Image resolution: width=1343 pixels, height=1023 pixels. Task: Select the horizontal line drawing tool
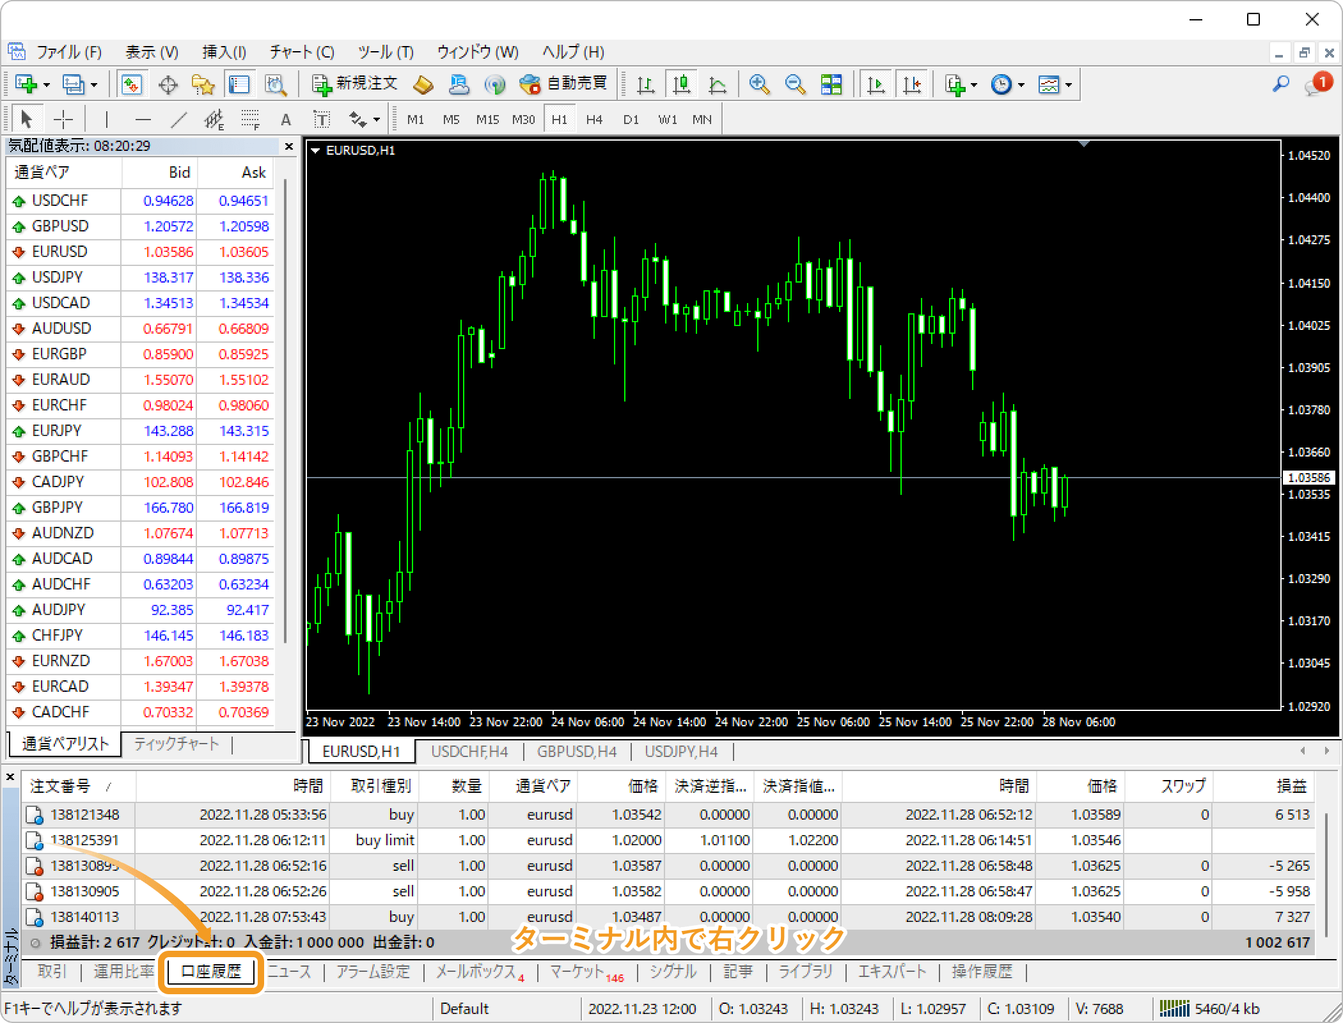tap(143, 120)
